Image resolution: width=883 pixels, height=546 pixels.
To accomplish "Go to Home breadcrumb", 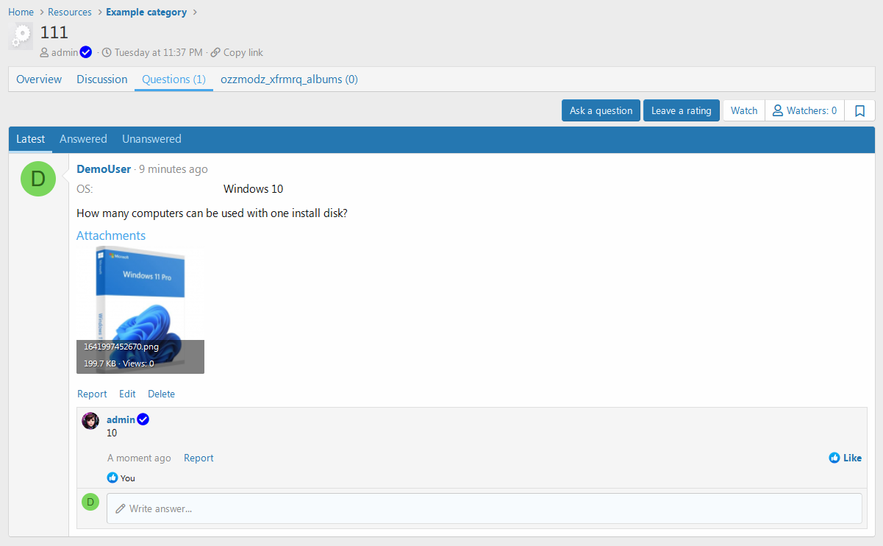I will [21, 12].
